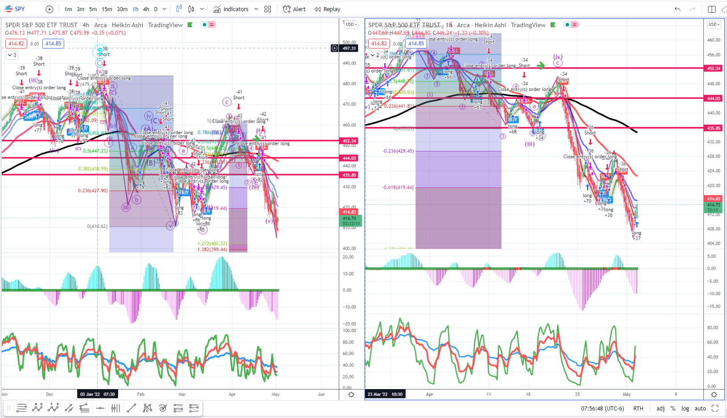
Task: Click the 07:56:48 (UTC-6) timezone clock
Action: [x=603, y=408]
